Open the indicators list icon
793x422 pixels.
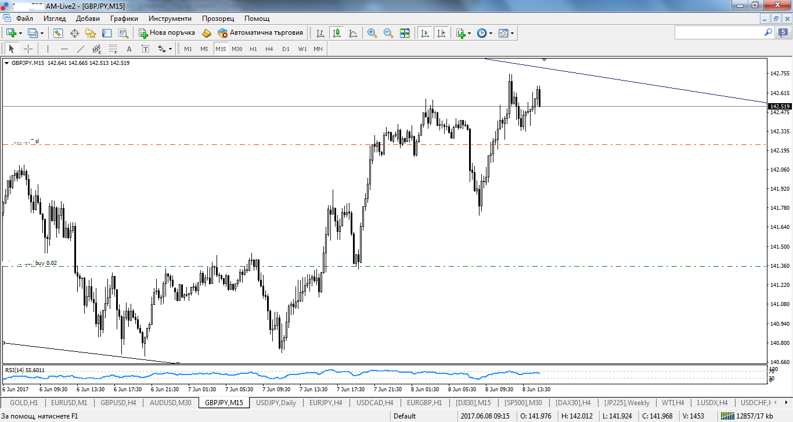pos(461,33)
